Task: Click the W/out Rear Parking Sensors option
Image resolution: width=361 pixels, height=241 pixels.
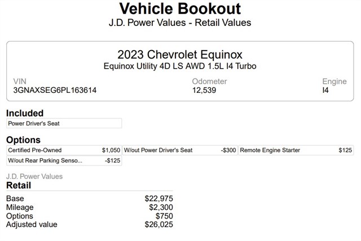Action: pos(64,160)
